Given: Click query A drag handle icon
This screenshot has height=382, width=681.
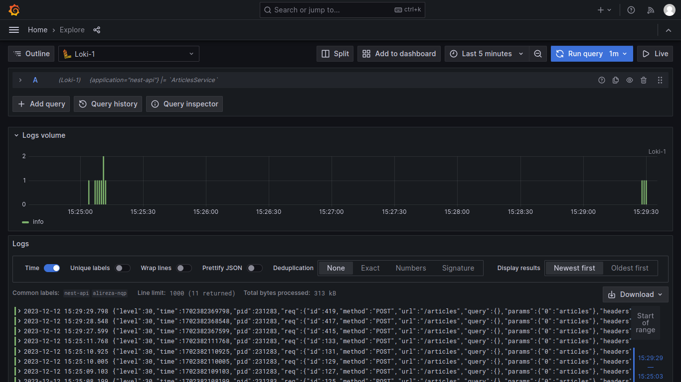Looking at the screenshot, I should [x=660, y=80].
